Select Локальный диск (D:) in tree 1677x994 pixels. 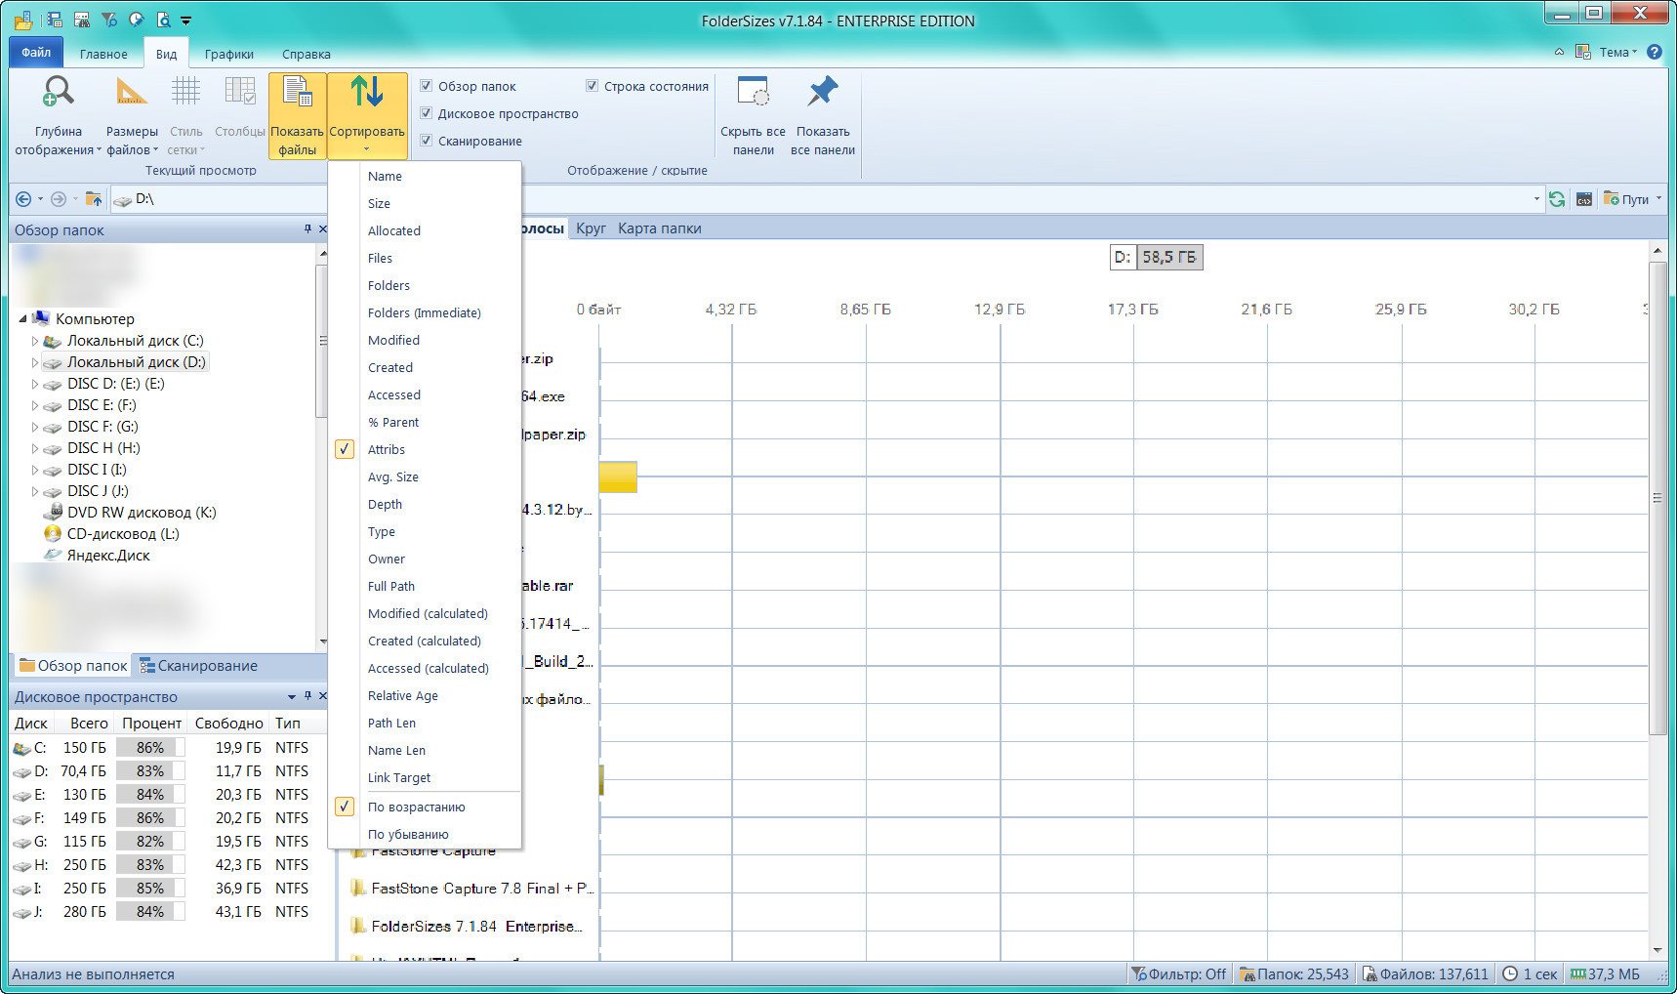pos(126,362)
